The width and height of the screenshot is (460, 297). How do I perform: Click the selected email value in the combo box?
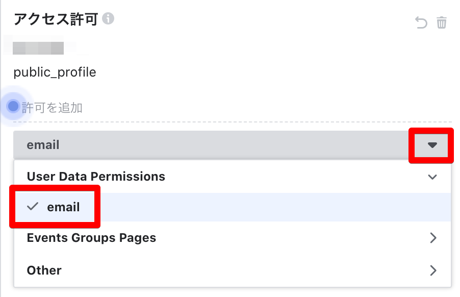(x=43, y=145)
